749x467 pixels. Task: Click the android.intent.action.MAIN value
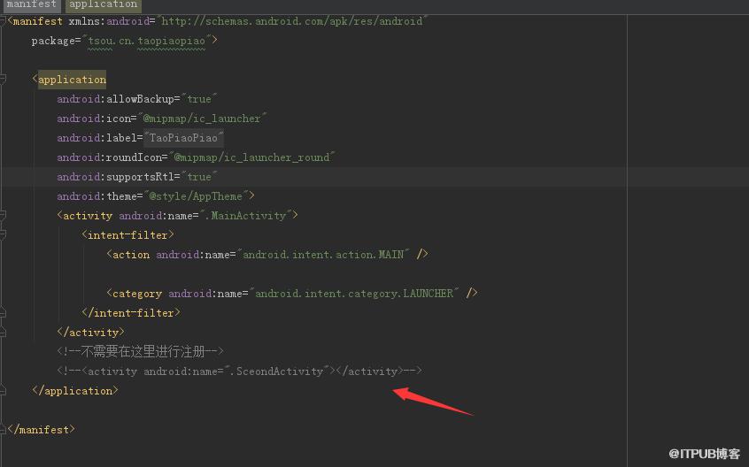click(x=323, y=255)
